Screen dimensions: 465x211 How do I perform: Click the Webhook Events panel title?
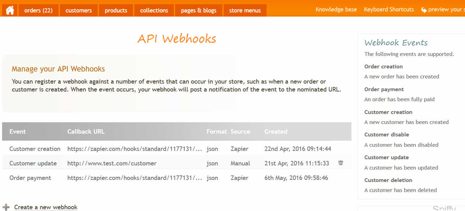tap(396, 43)
